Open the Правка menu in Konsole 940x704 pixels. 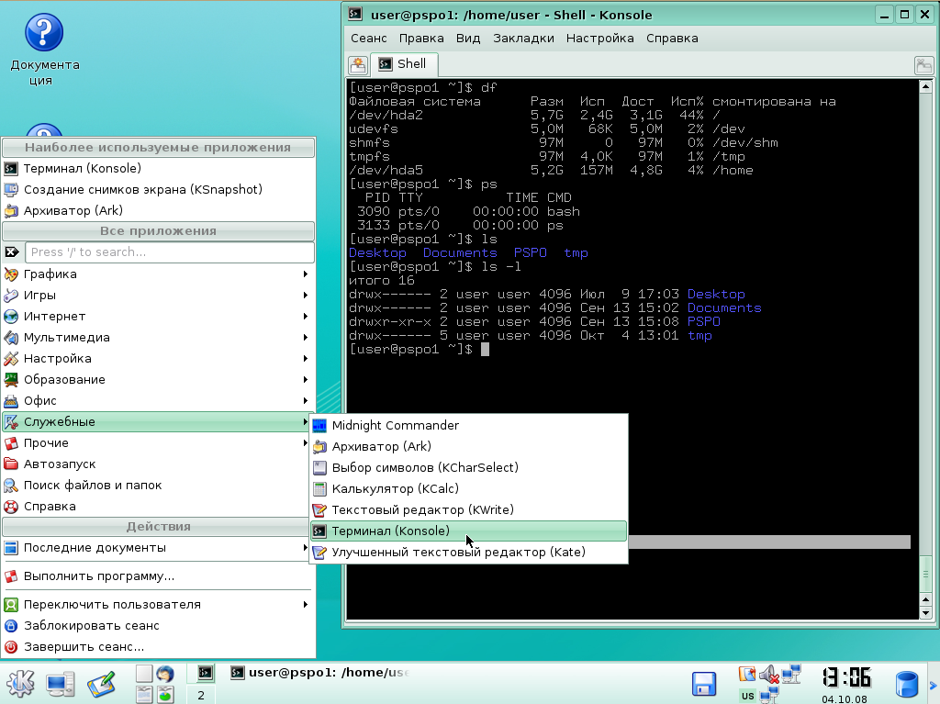coord(421,38)
